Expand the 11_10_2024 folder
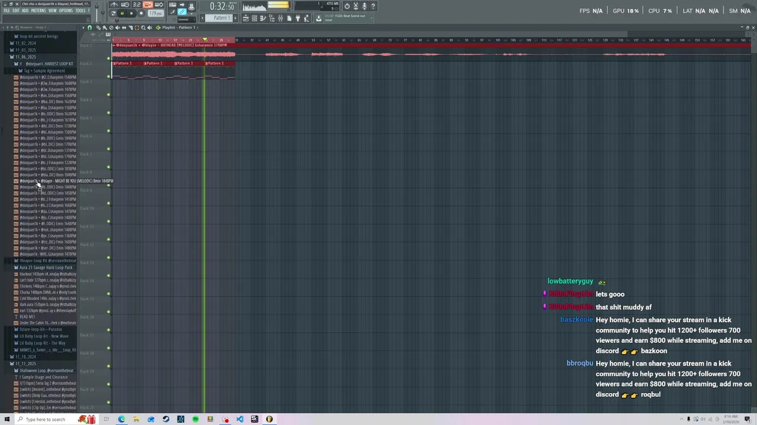 pos(25,357)
